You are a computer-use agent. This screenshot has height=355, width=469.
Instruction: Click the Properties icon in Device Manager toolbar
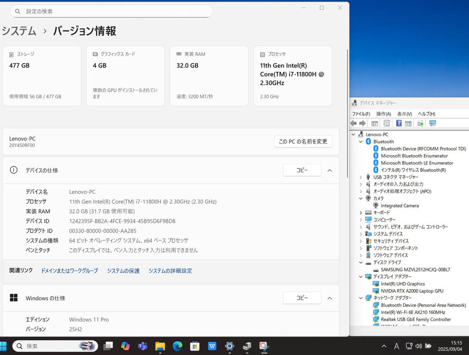pos(387,124)
